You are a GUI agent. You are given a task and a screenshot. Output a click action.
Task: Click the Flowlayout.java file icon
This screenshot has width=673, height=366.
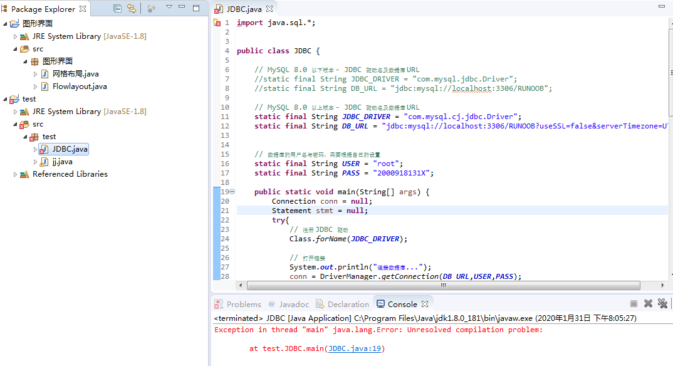point(44,86)
